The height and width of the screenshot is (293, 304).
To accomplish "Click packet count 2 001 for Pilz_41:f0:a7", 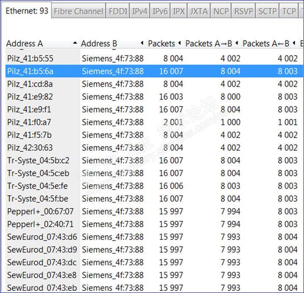I will (173, 122).
